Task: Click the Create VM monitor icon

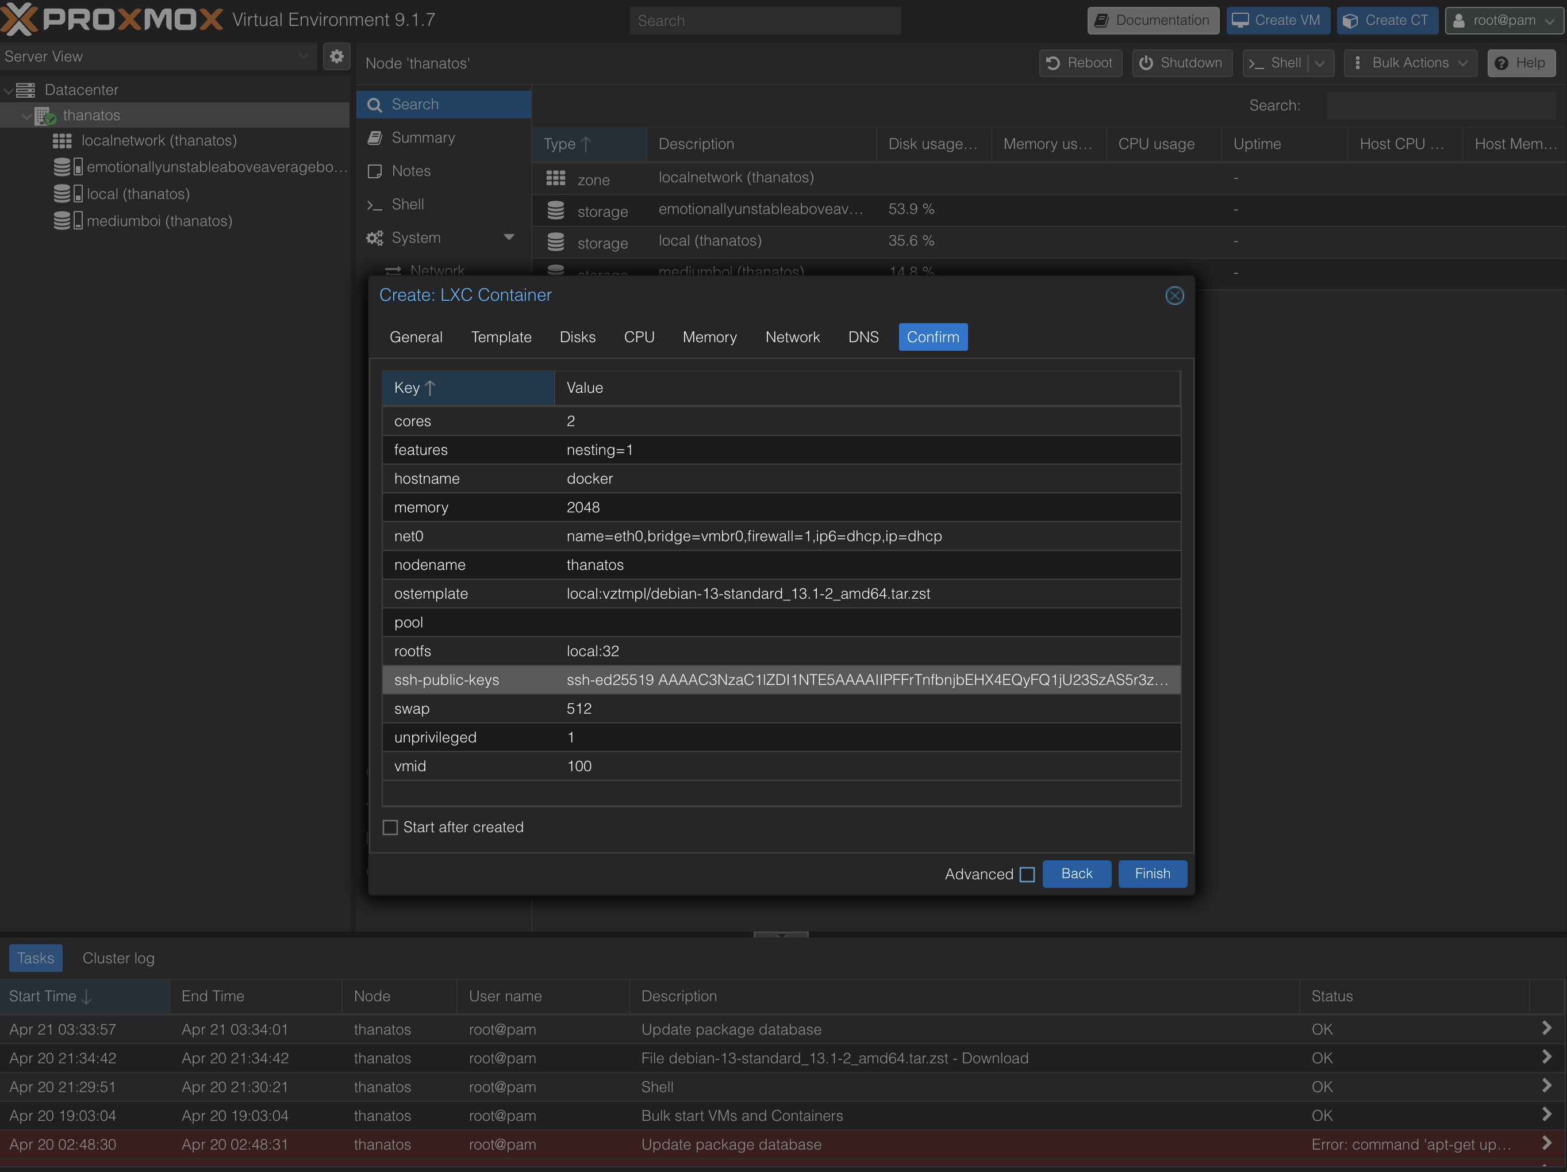Action: tap(1240, 21)
